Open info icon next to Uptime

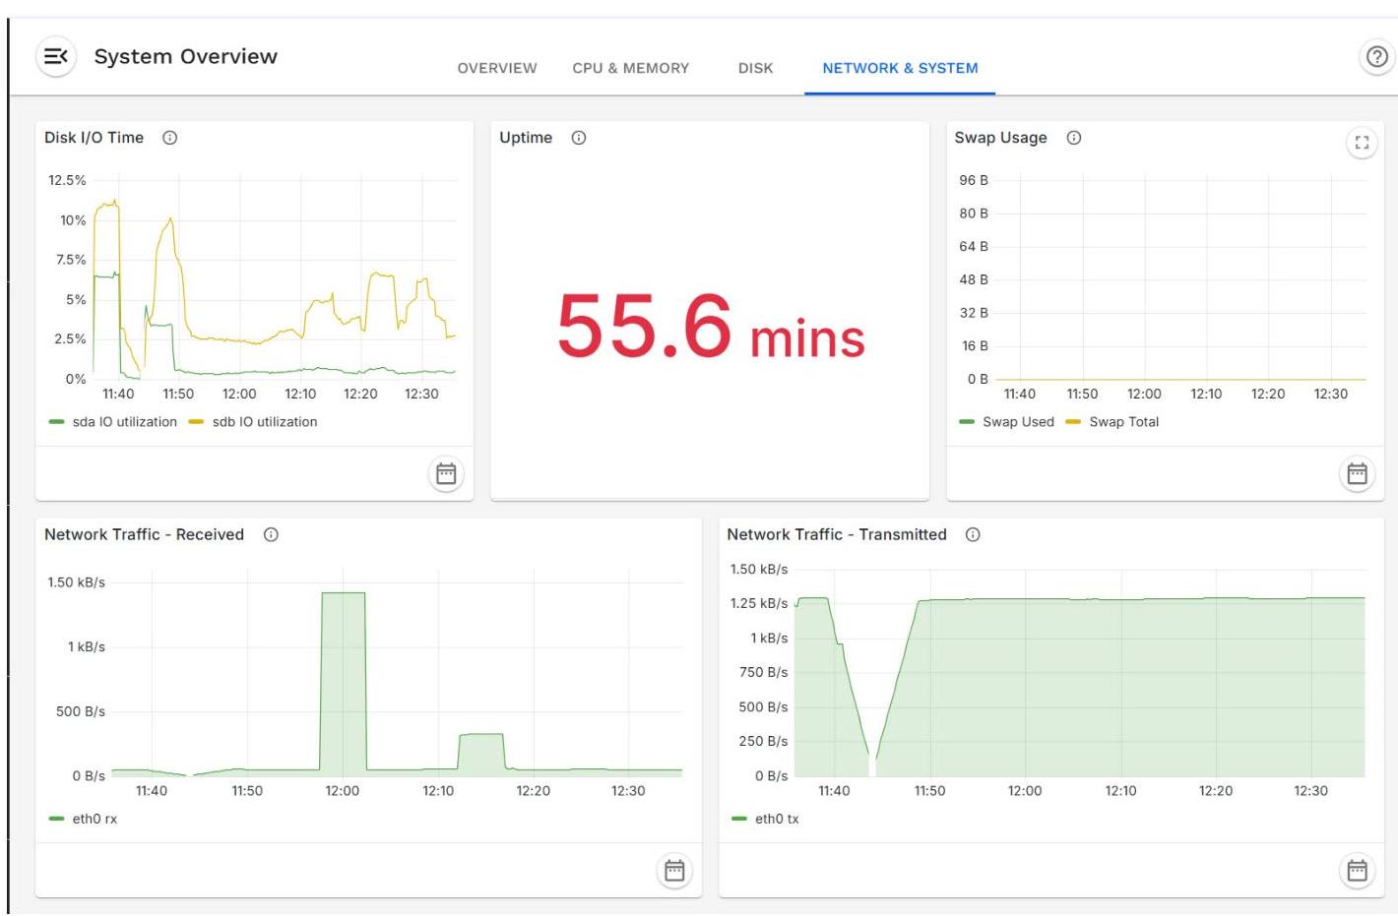tap(579, 138)
